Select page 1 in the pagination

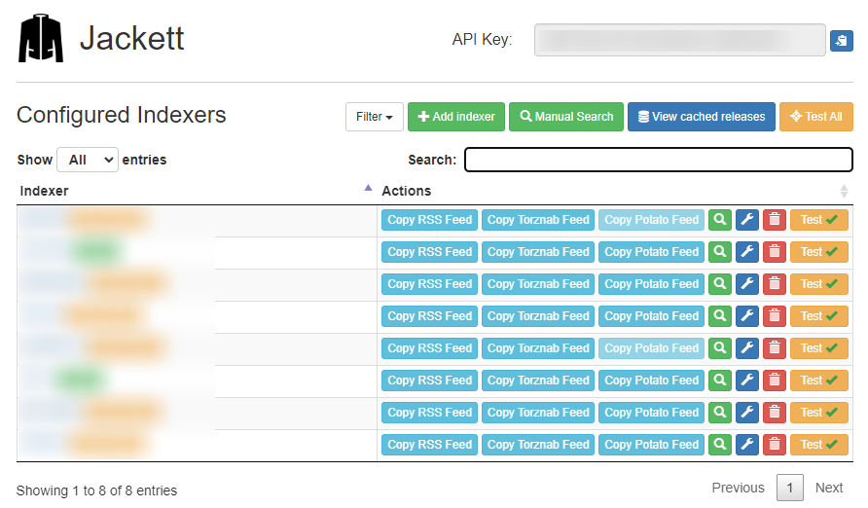coord(790,488)
